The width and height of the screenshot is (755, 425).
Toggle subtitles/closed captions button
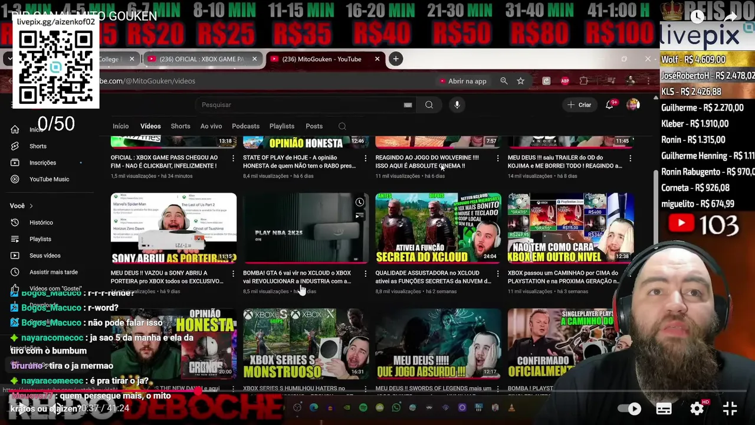664,408
